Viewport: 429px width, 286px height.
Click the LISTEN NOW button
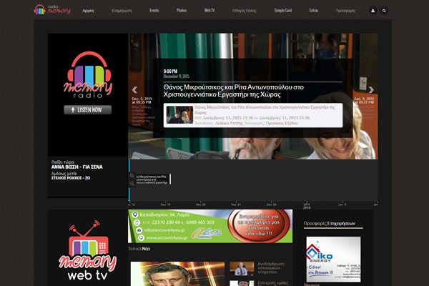(87, 109)
